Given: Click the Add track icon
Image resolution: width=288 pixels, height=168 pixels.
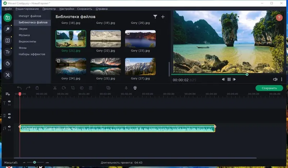Looking at the screenshot, I should (x=8, y=94).
